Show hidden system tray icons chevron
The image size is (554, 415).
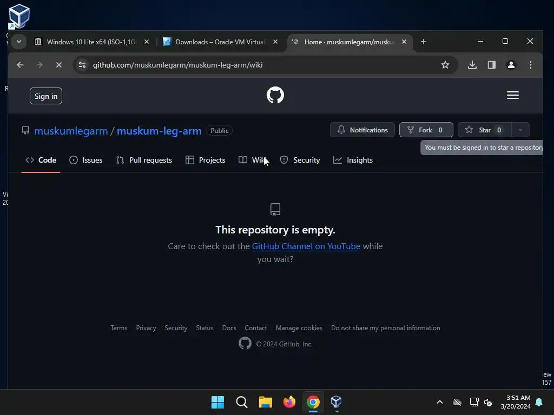(x=440, y=402)
